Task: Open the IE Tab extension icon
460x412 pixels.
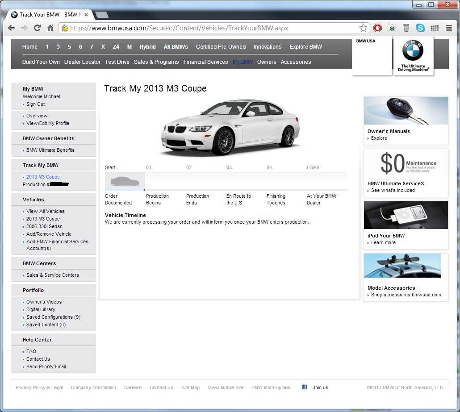Action: (392, 28)
